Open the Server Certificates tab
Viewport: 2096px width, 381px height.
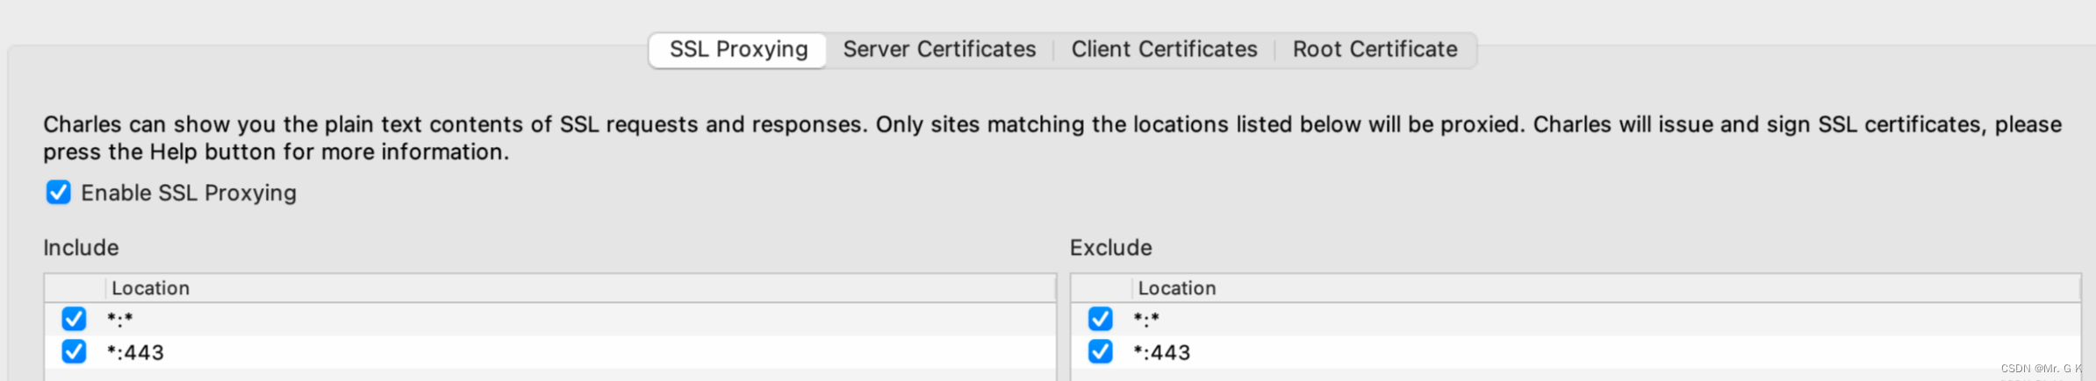[939, 50]
